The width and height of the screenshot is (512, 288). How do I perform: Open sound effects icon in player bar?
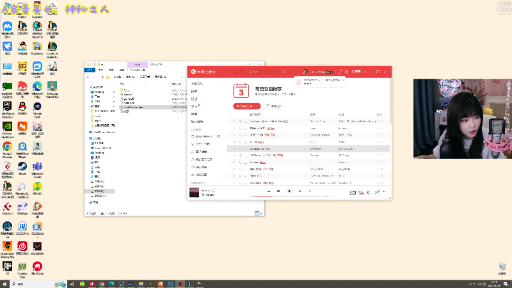click(x=361, y=193)
